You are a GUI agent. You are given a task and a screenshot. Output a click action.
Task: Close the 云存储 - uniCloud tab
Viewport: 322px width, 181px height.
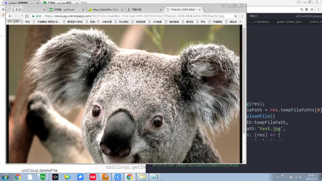click(83, 10)
